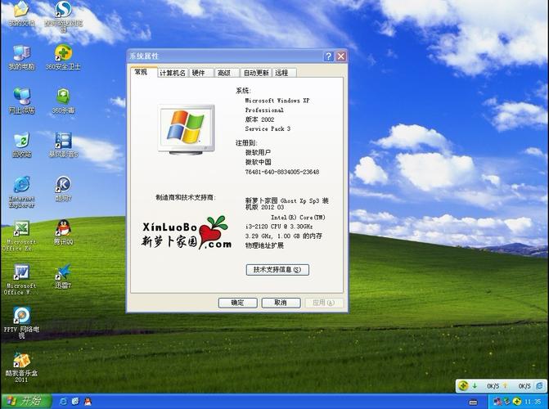Switch to the 硬件 tab

[199, 73]
